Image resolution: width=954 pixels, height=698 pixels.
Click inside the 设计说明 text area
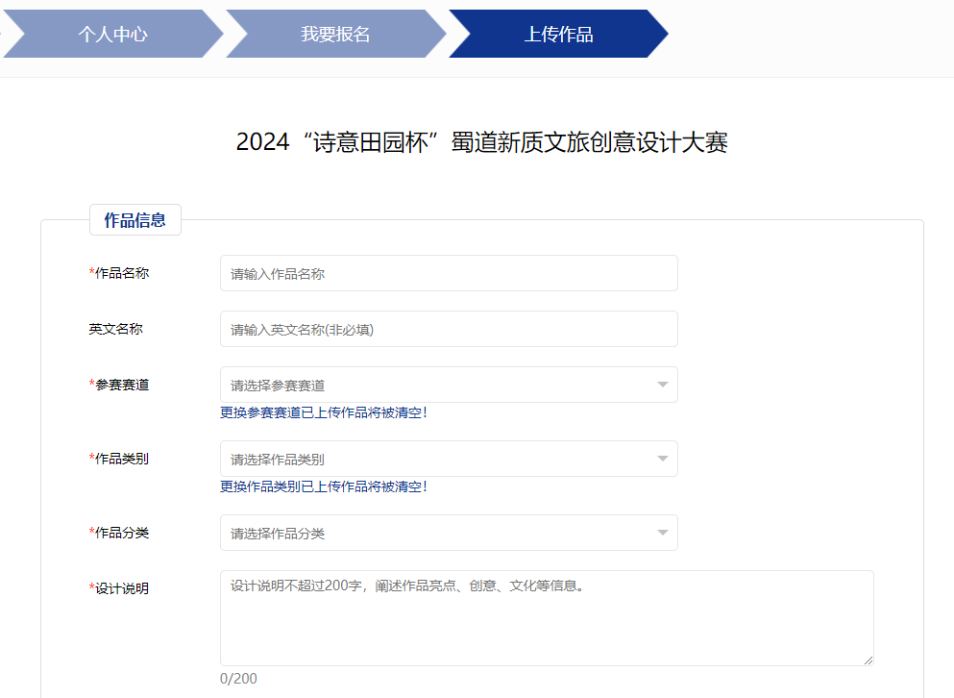coord(546,617)
